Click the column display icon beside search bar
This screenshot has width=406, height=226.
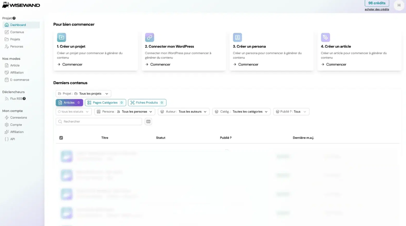point(148,121)
